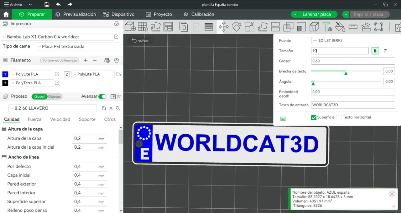Open the Laminar placa dropdown arrow
This screenshot has width=401, height=213.
(294, 14)
